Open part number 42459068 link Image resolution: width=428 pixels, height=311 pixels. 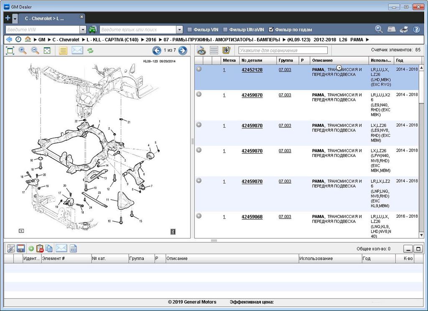(252, 217)
